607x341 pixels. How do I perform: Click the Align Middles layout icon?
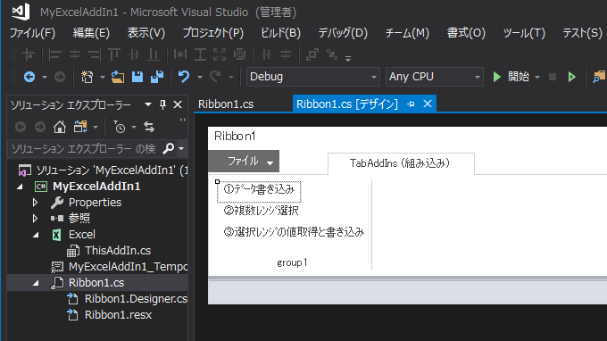(x=134, y=55)
